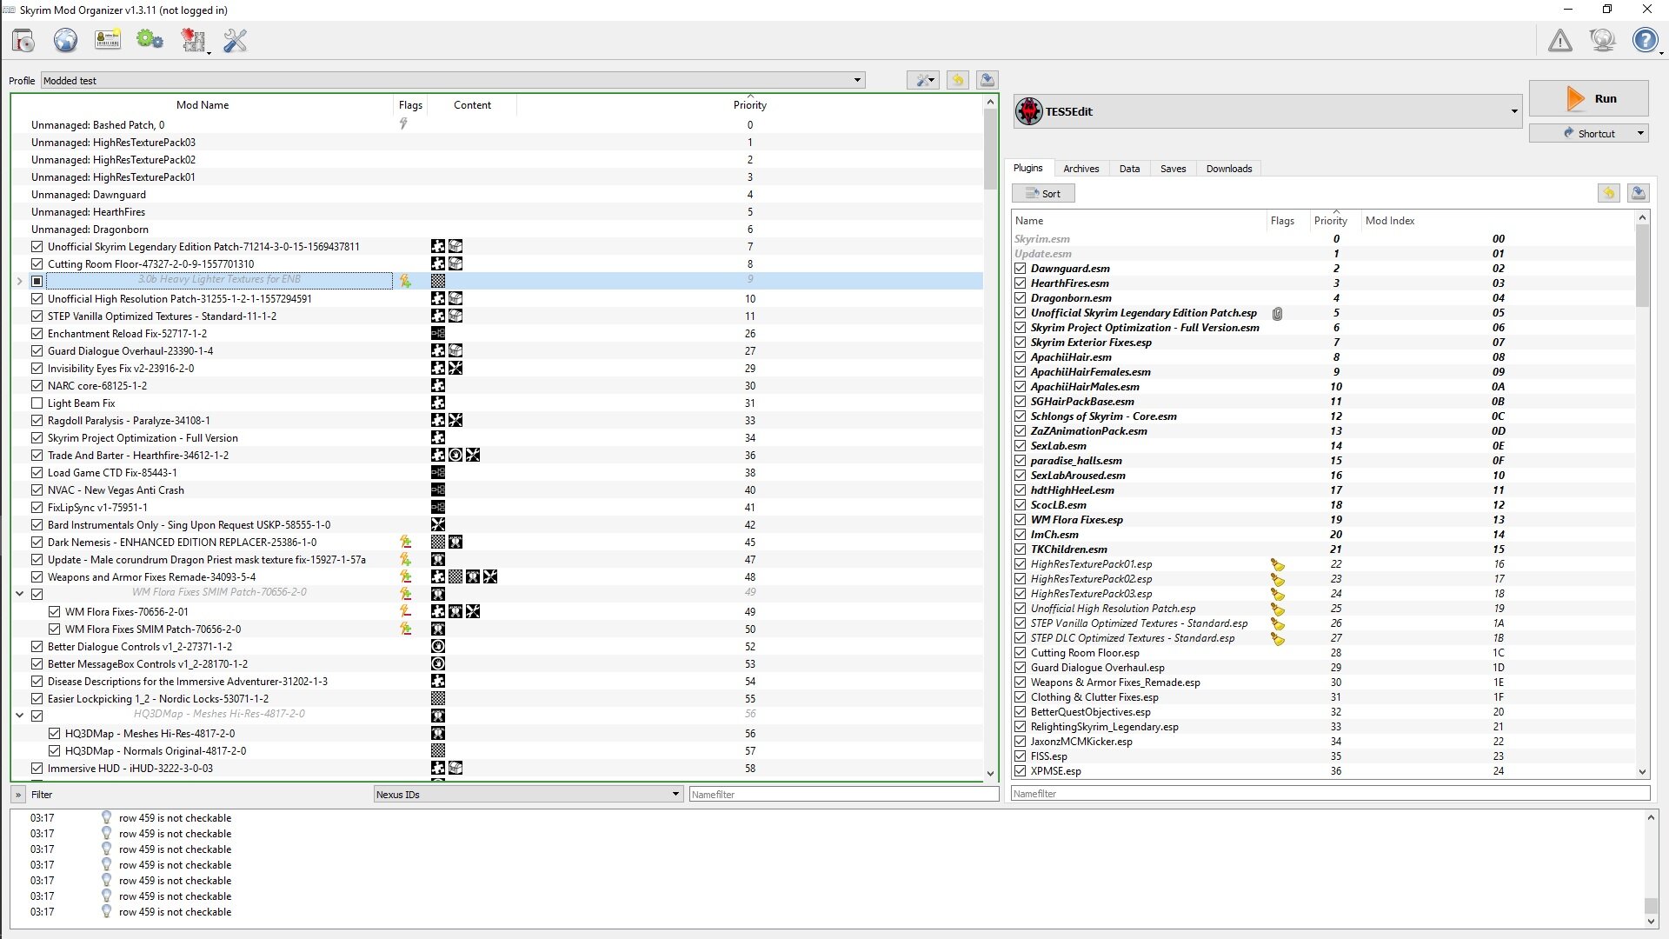Sort by Mod Name column header
Viewport: 1669px width, 939px height.
[202, 104]
